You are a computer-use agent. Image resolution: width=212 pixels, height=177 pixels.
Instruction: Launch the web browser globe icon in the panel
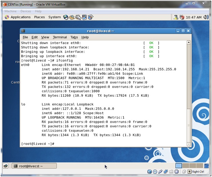coord(66,17)
